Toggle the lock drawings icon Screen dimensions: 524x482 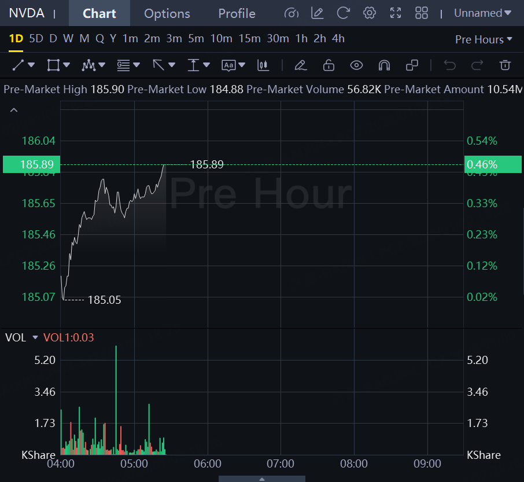click(329, 65)
